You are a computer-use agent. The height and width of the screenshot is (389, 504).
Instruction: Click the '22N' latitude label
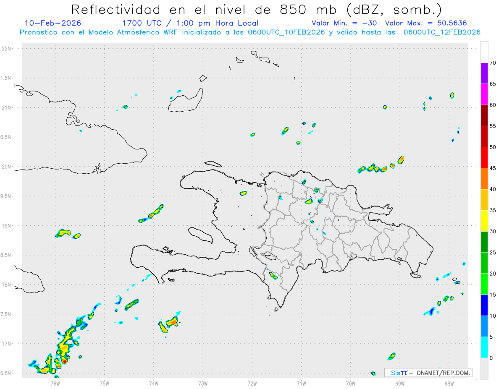pyautogui.click(x=7, y=49)
